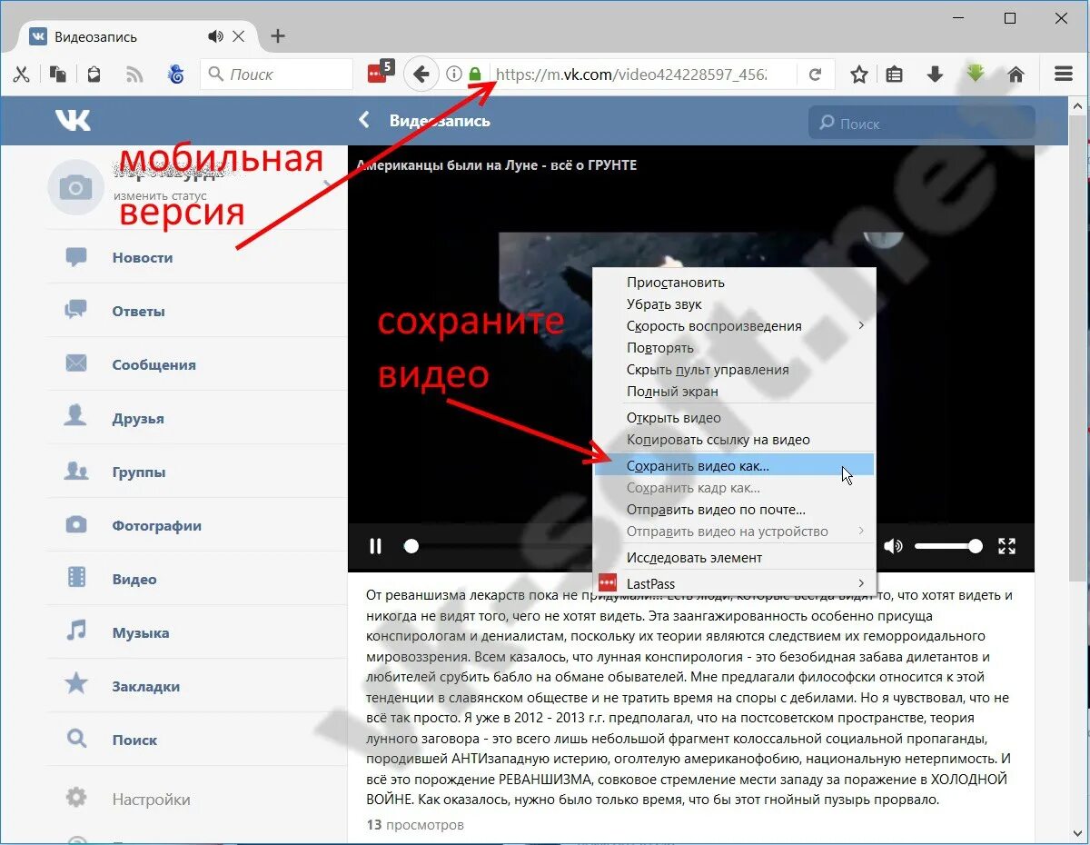
Task: Show site information via the info icon
Action: pyautogui.click(x=453, y=75)
